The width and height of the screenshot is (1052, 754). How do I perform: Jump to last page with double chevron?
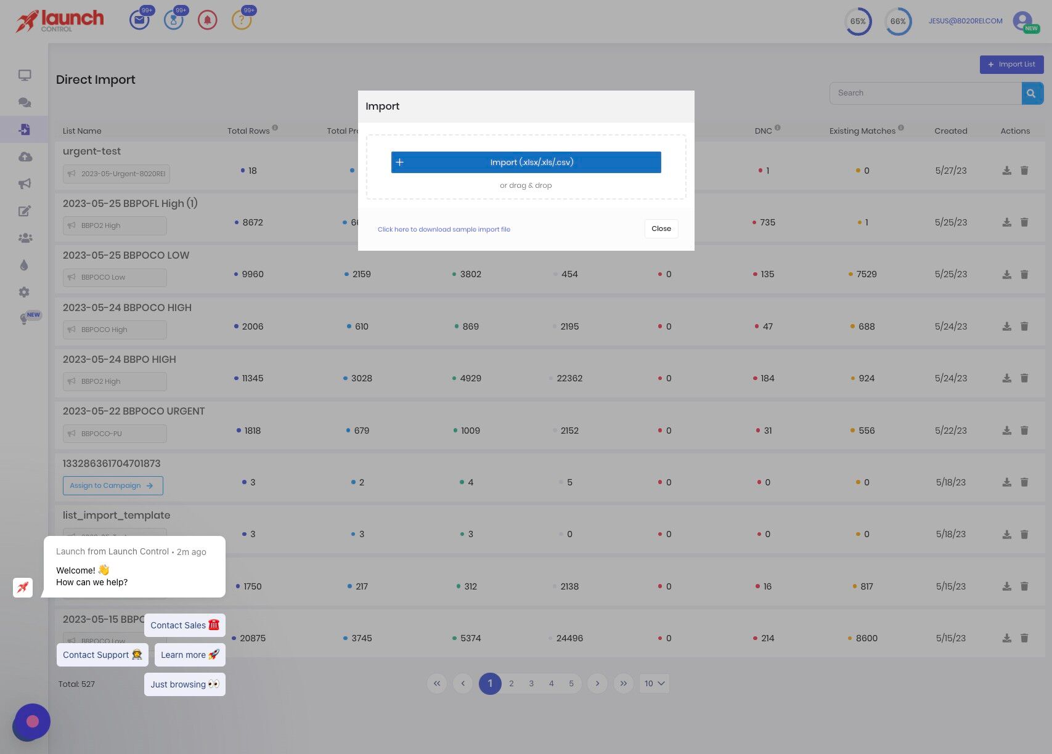click(x=623, y=683)
